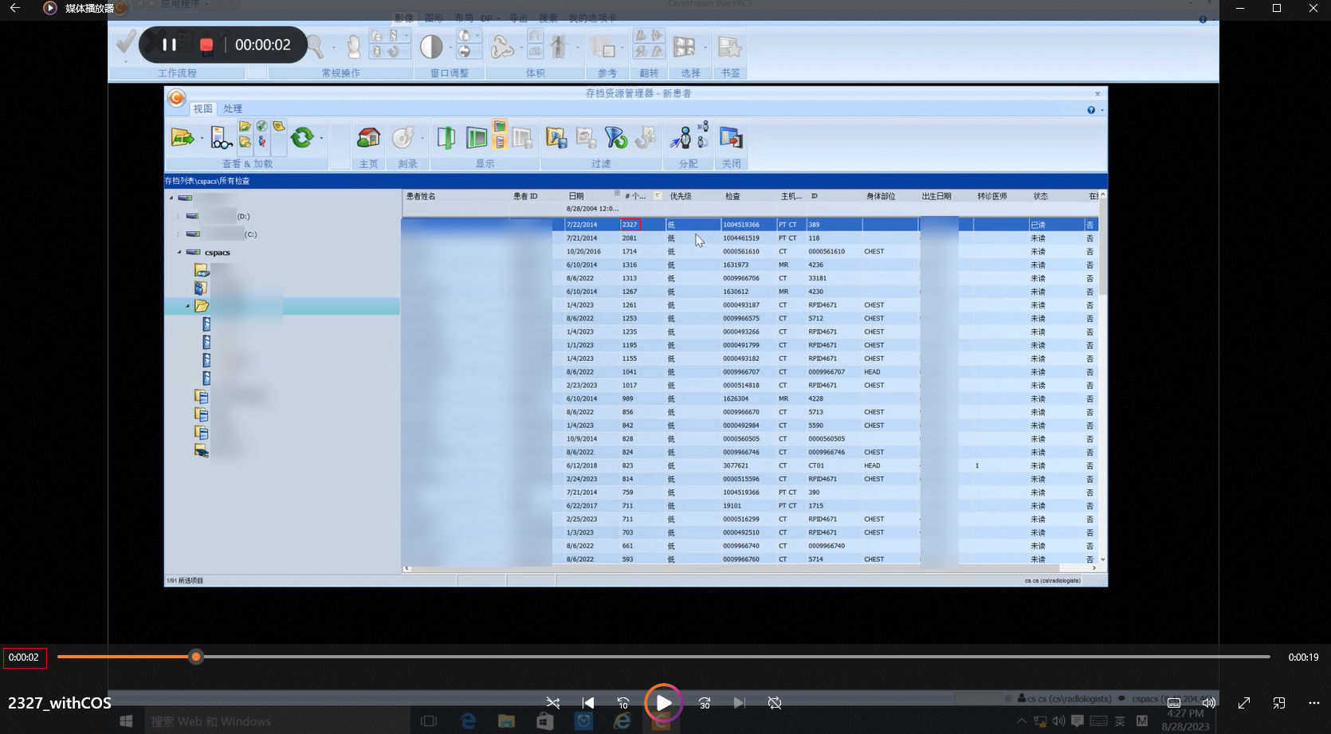Select the cspacs server in the tree
The image size is (1331, 734).
(x=217, y=253)
